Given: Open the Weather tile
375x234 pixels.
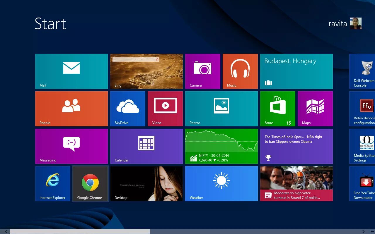Looking at the screenshot, I should tap(221, 184).
